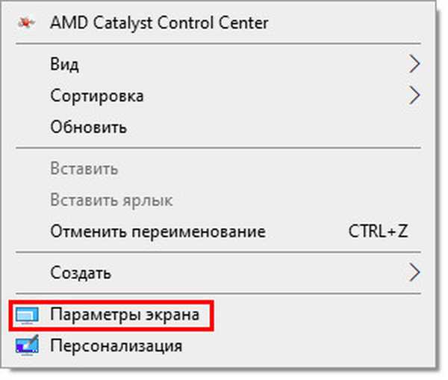Click the Персонализация paintbrush screen icon
Image resolution: width=448 pixels, height=380 pixels.
[x=25, y=346]
